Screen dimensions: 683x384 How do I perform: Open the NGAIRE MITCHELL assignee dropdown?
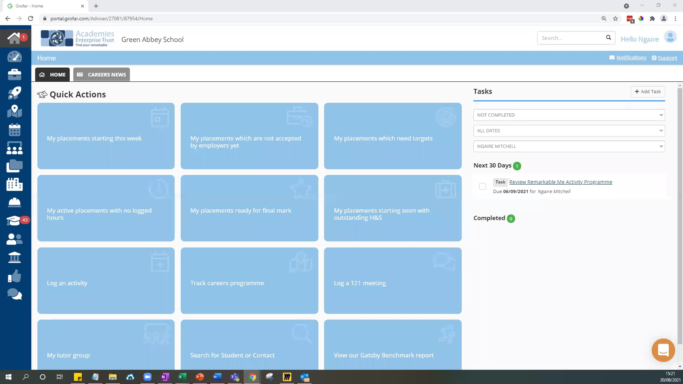(x=569, y=146)
